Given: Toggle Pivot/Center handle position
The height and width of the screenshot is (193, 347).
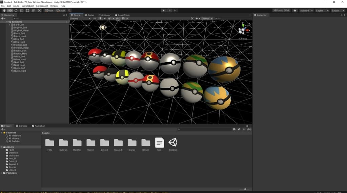Looking at the screenshot, I should pos(49,10).
